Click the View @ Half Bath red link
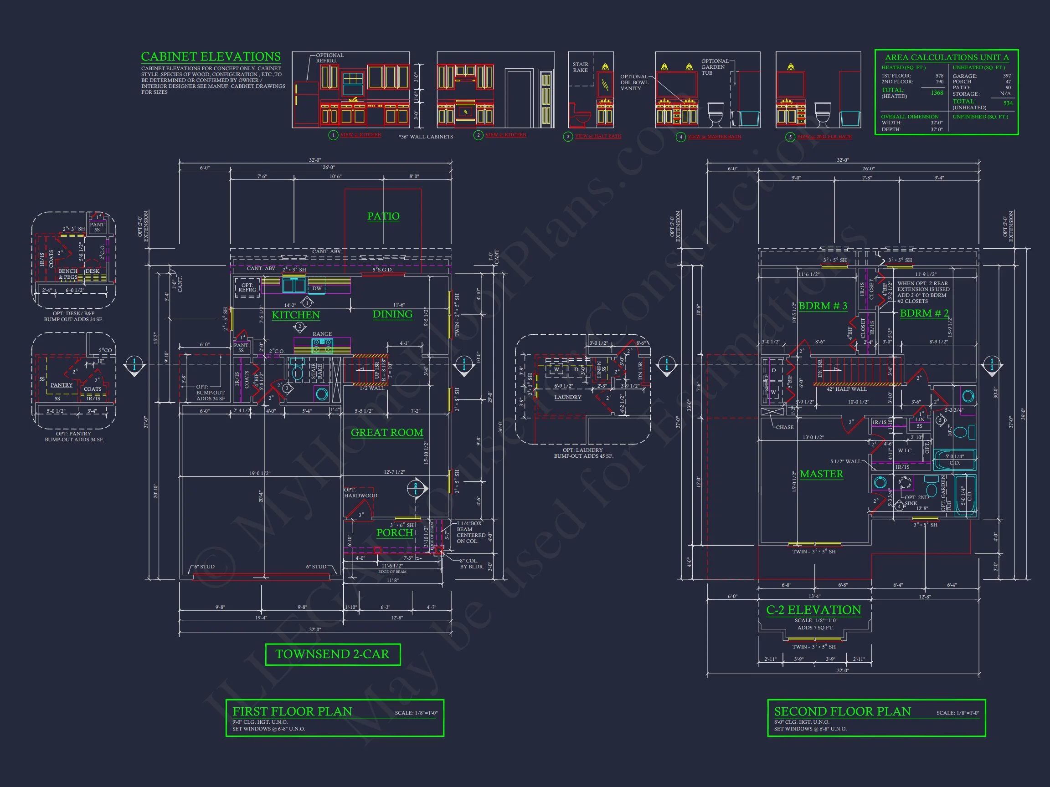This screenshot has width=1050, height=787. point(598,136)
